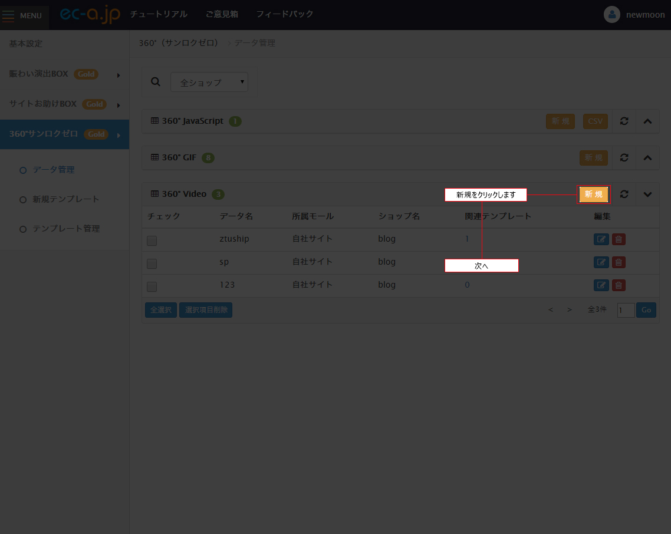The image size is (671, 534).
Task: Click the 360° GIF table icon
Action: [155, 157]
